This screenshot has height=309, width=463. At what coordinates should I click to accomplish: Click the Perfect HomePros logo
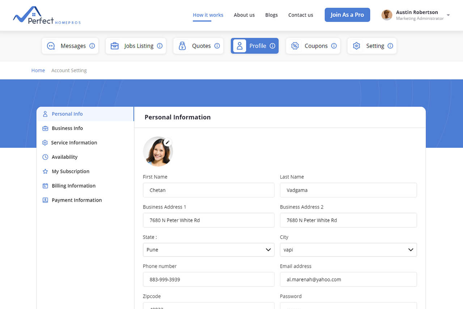pos(47,16)
